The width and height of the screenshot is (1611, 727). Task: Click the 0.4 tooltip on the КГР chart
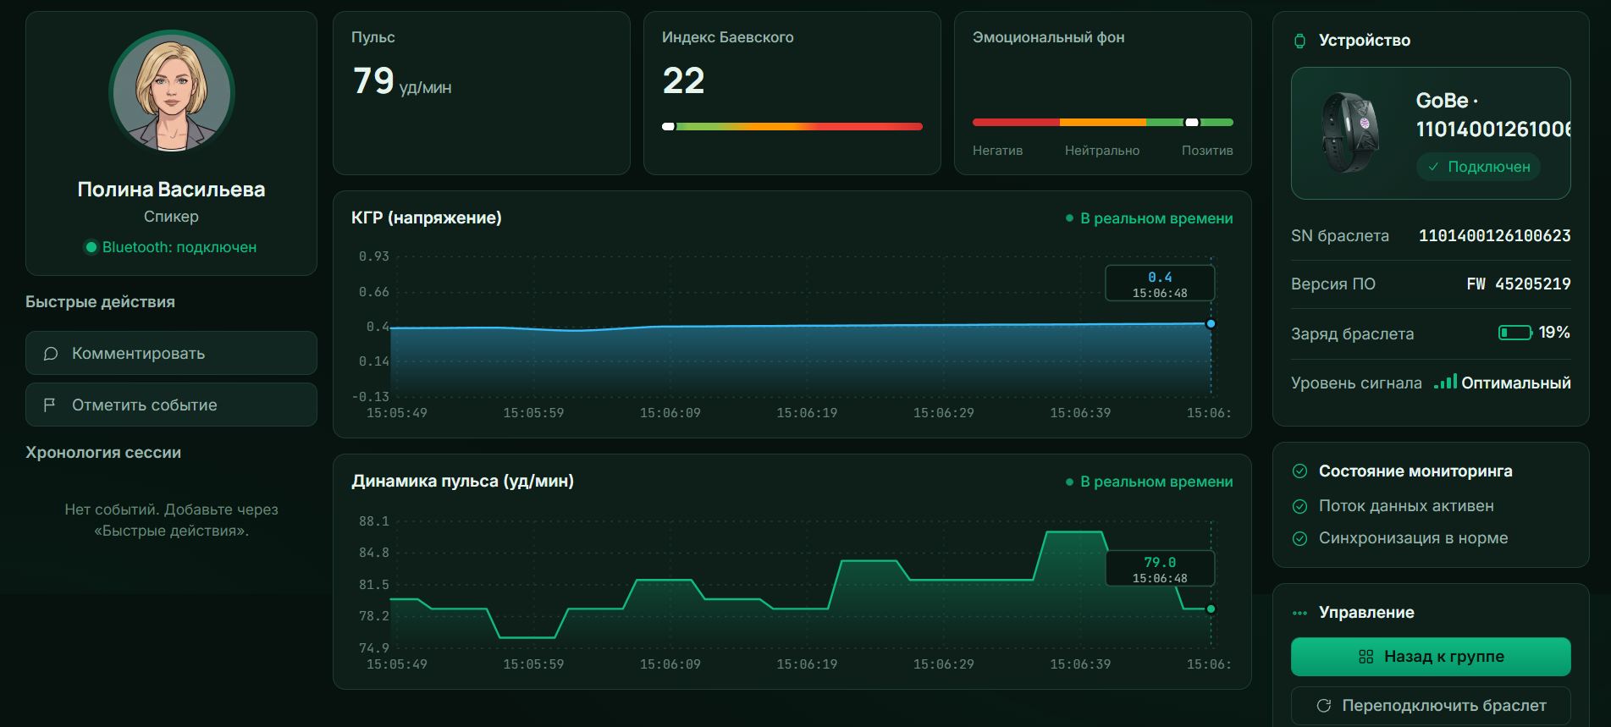[1160, 284]
